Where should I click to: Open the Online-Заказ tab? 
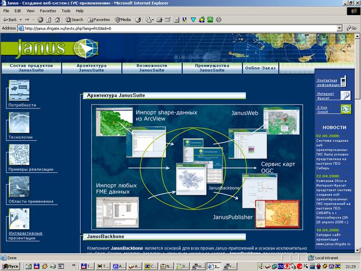[x=261, y=68]
